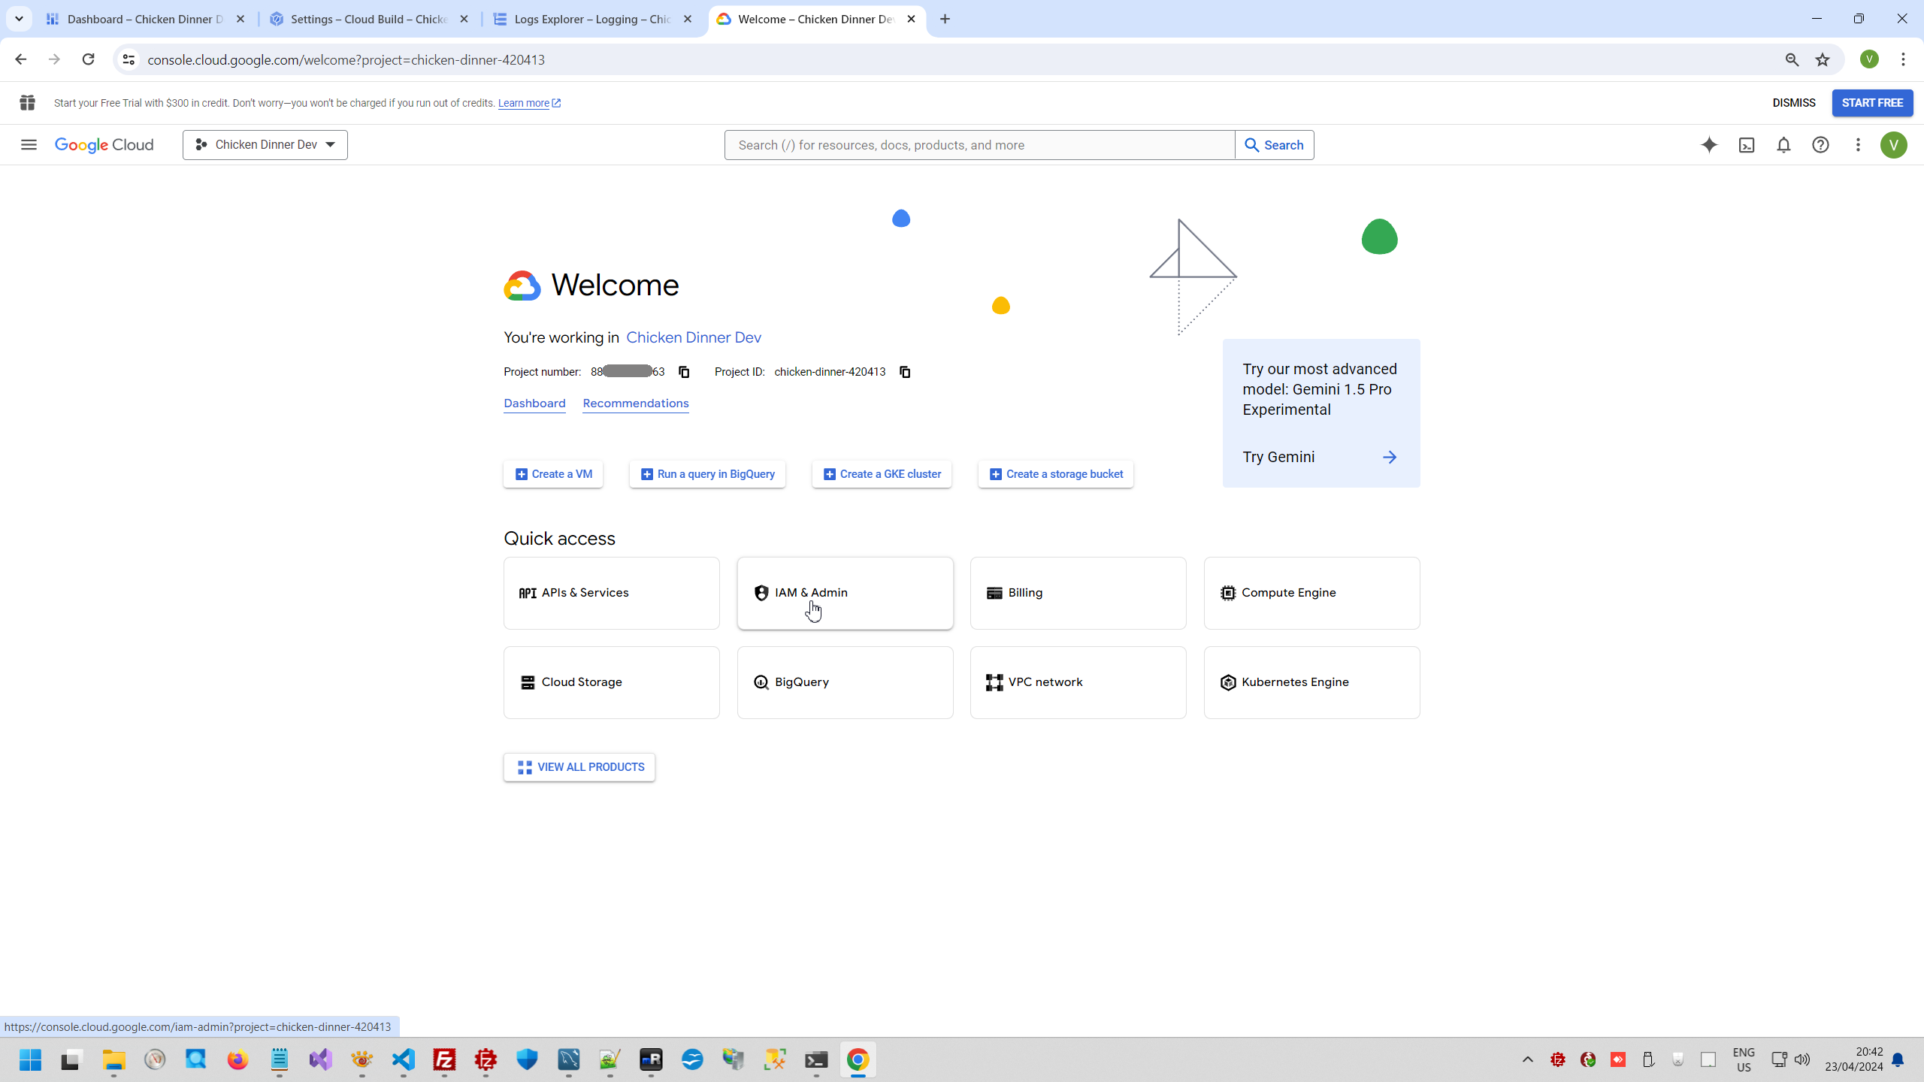Image resolution: width=1924 pixels, height=1082 pixels.
Task: Expand the Chicken Dinner Dev project selector
Action: (x=265, y=145)
